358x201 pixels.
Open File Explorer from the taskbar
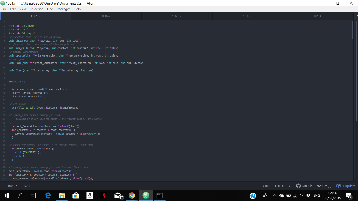62,195
